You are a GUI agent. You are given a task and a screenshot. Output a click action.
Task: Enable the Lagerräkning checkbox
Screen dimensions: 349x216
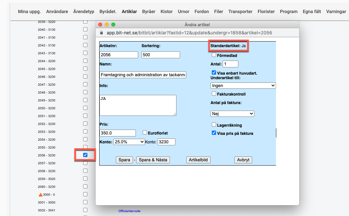[214, 125]
